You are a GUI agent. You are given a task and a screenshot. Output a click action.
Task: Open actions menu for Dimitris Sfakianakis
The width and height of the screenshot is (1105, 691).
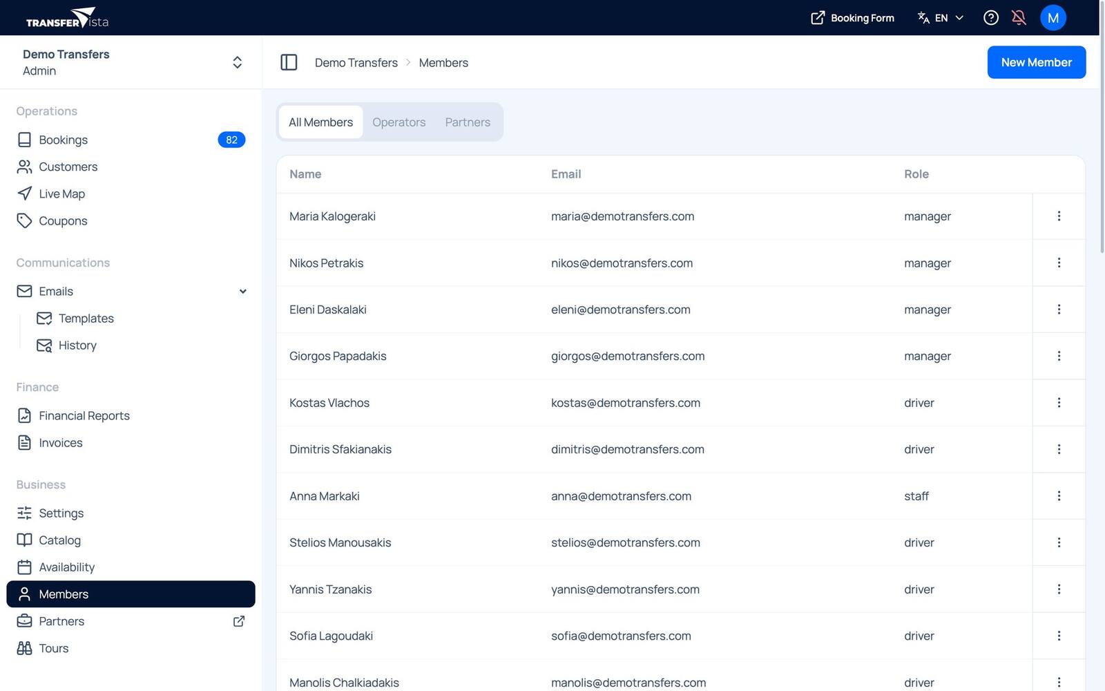[x=1059, y=449]
